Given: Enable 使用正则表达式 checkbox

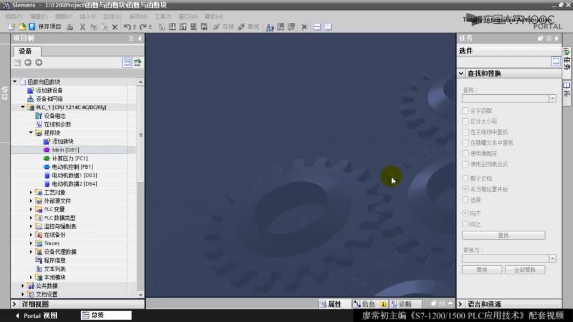Looking at the screenshot, I should (465, 165).
